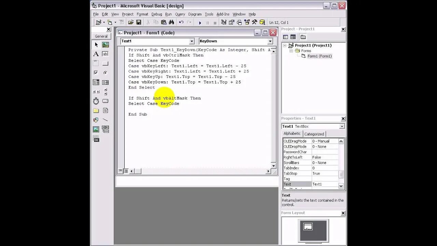Open the Properties object selector dropdown

click(x=342, y=126)
